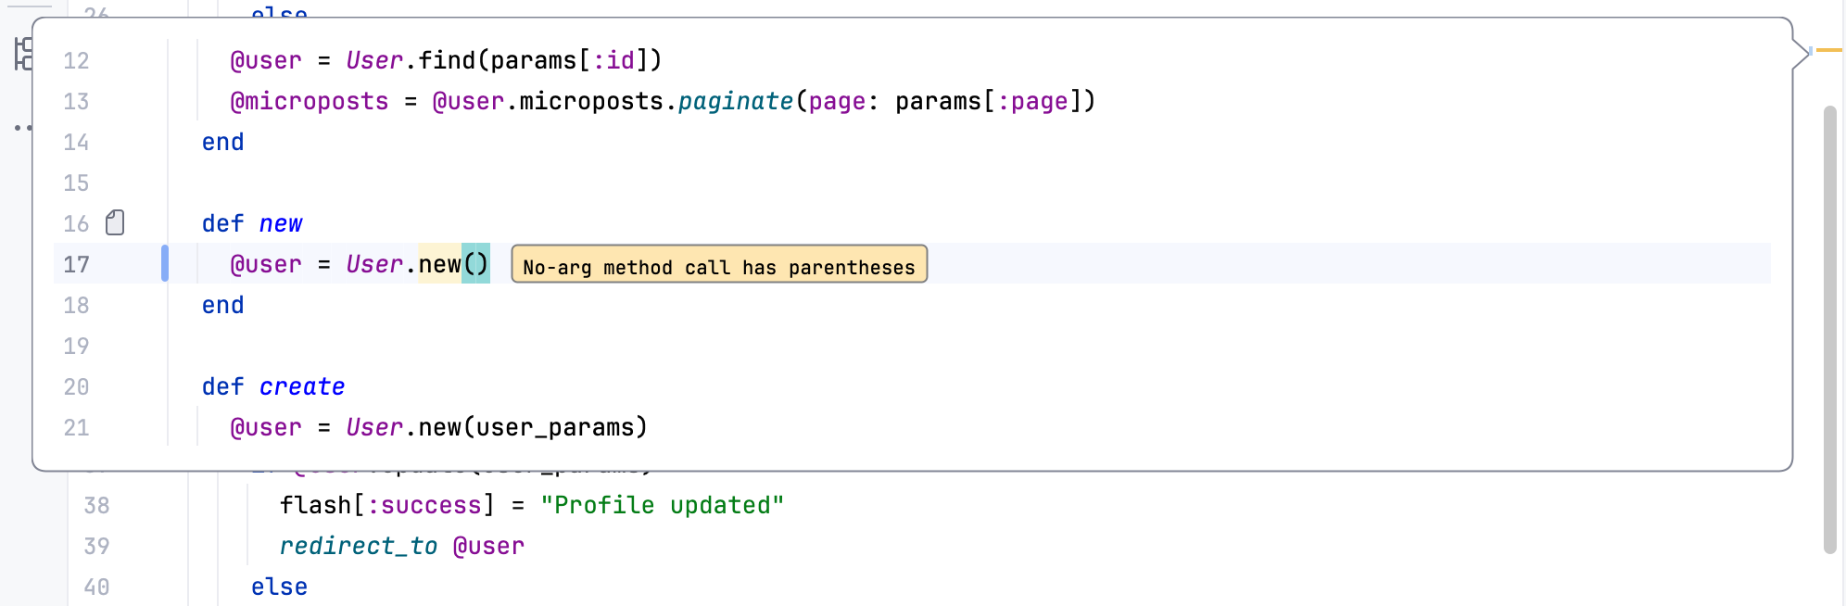Click the find method on line 12

[447, 60]
